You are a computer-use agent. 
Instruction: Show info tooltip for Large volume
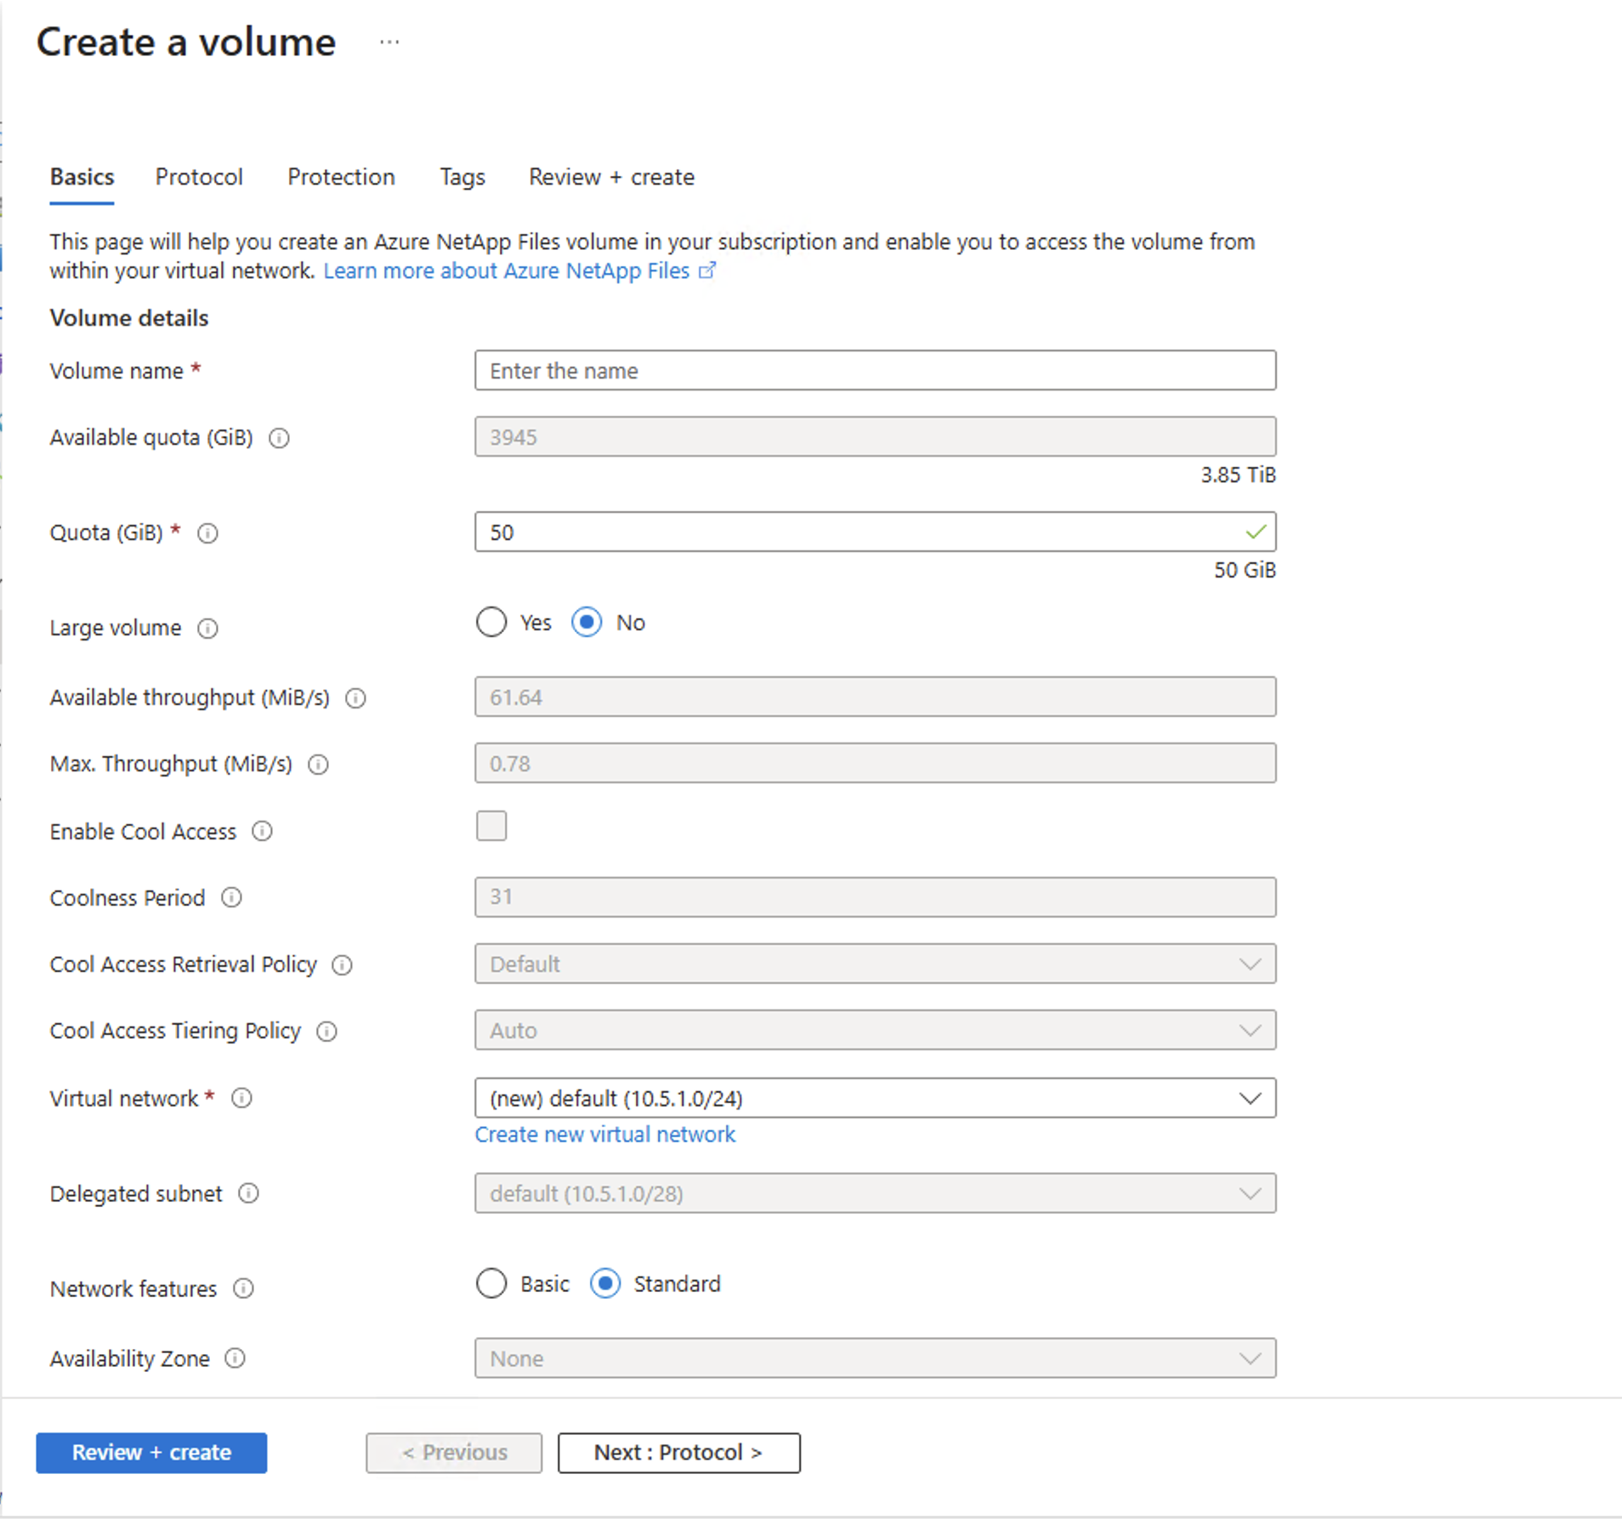tap(207, 629)
